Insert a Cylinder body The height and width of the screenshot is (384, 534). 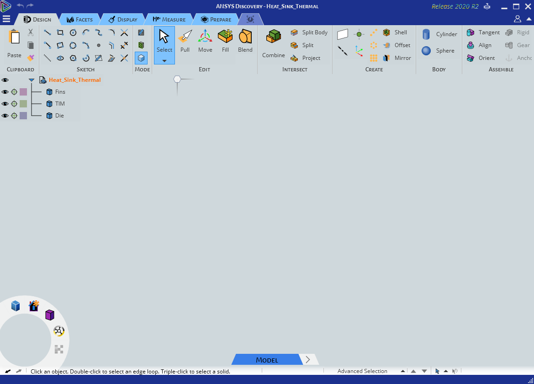439,34
